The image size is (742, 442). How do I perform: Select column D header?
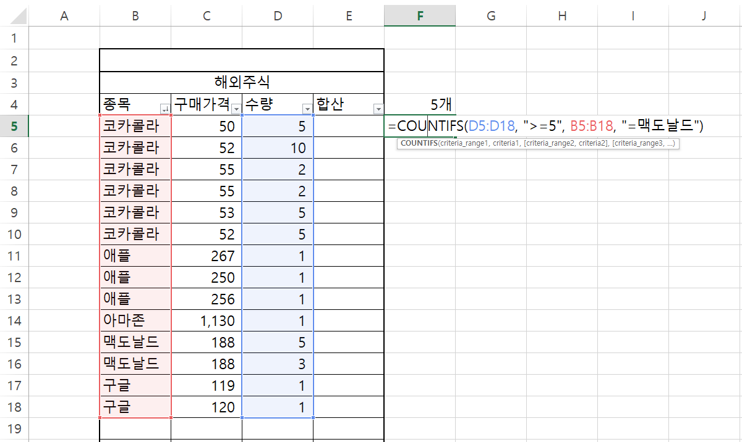pos(277,17)
